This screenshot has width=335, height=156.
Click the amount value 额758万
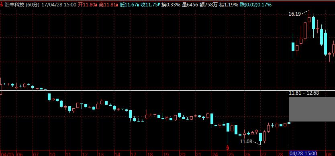click(208, 5)
